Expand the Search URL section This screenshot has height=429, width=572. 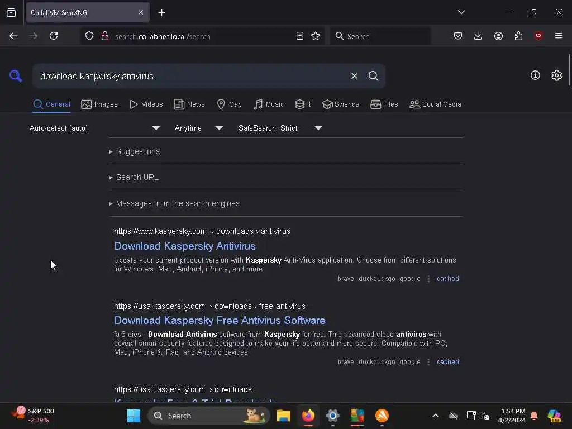(134, 177)
